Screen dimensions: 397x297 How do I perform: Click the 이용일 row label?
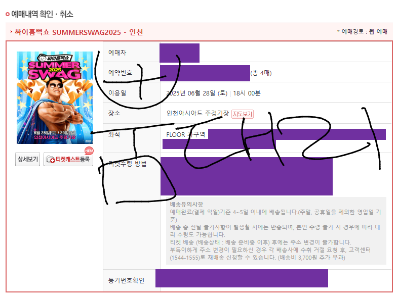tap(117, 93)
